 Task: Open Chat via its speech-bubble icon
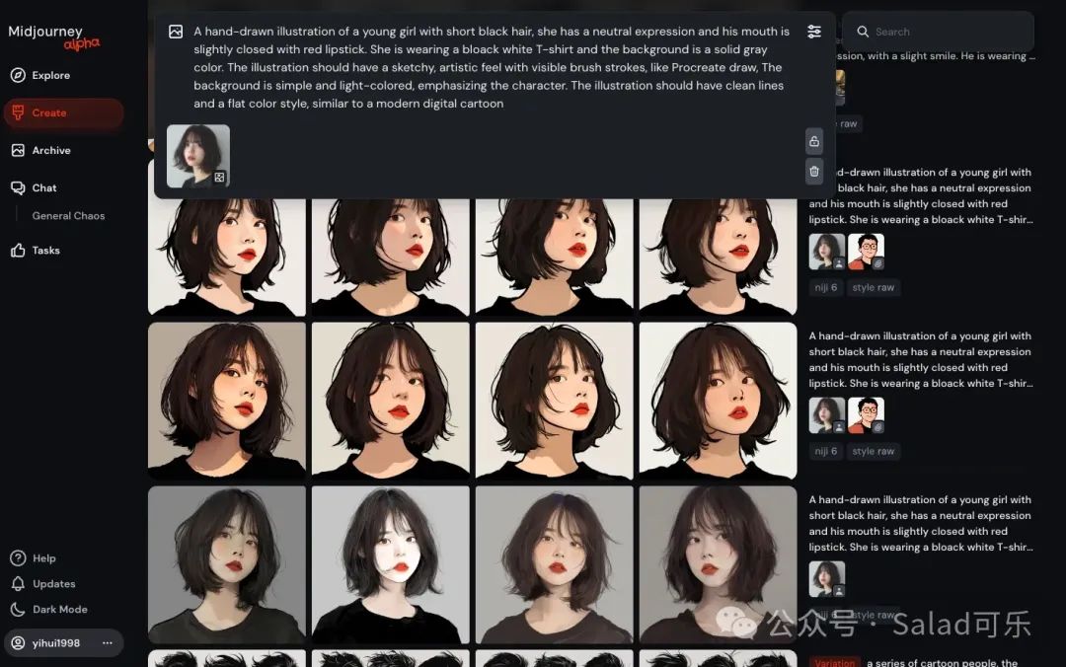(x=19, y=187)
